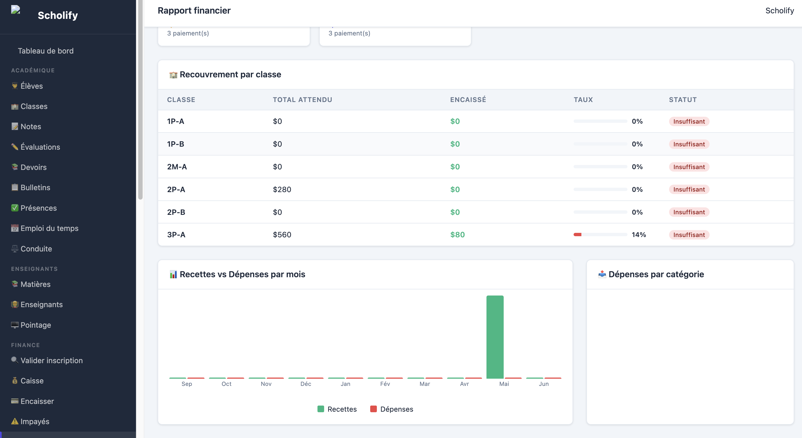Click the sidebar vertical scrollbar
This screenshot has height=438, width=802.
(x=140, y=100)
